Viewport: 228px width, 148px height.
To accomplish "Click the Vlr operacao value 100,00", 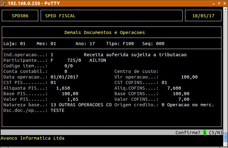I will point(189,77).
